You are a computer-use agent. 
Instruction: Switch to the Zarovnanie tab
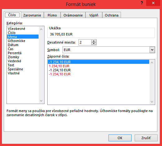32,15
